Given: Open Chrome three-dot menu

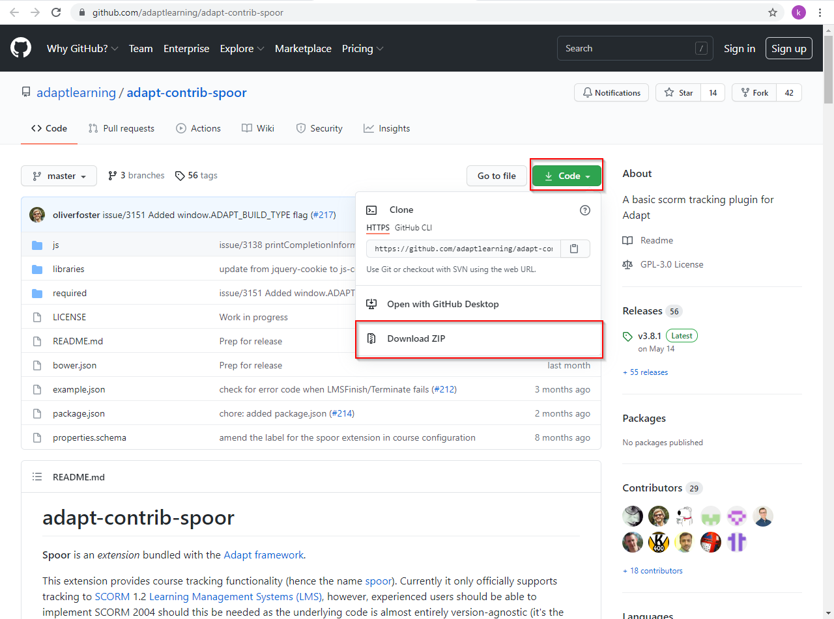Looking at the screenshot, I should (820, 12).
